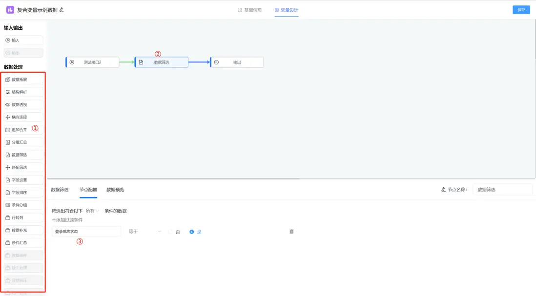
Task: Select the 条件汇总 tool in sidebar
Action: point(23,243)
